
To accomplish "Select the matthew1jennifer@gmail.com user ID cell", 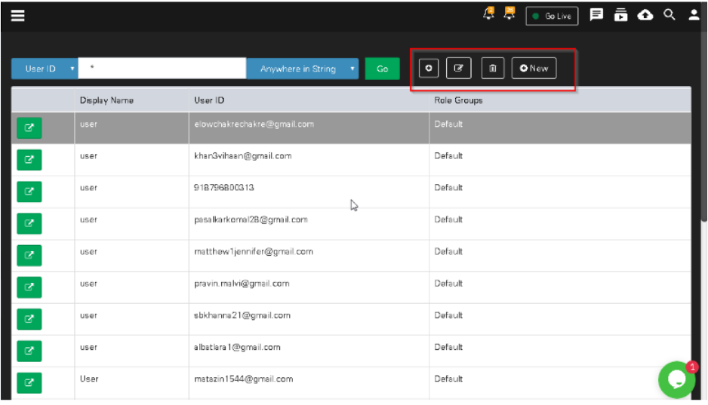I will coord(309,255).
